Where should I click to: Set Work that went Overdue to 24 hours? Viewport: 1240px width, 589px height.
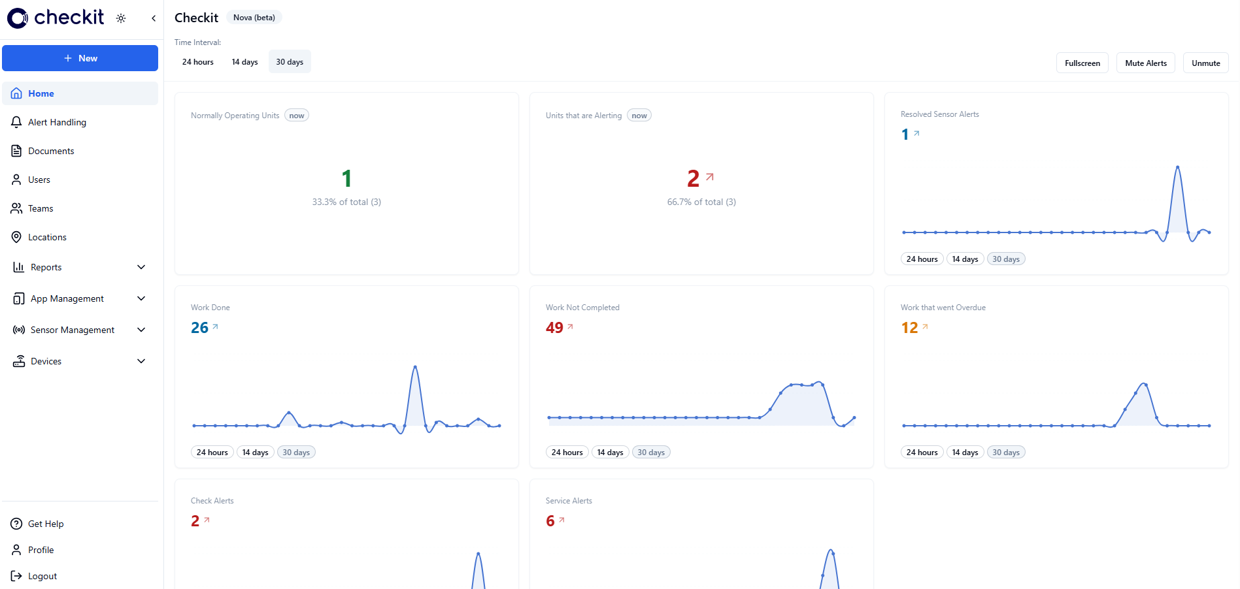point(922,453)
